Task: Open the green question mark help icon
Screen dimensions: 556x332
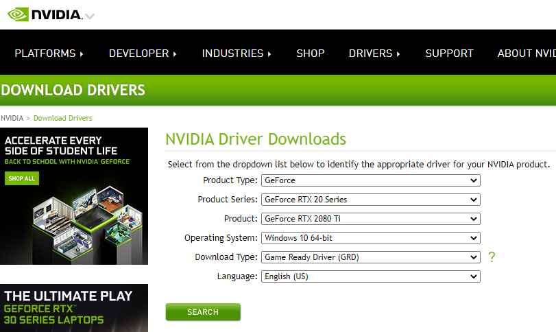Action: (492, 257)
